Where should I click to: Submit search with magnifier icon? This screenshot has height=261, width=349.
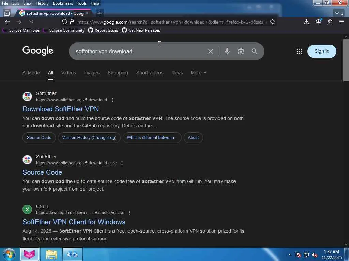[x=254, y=51]
